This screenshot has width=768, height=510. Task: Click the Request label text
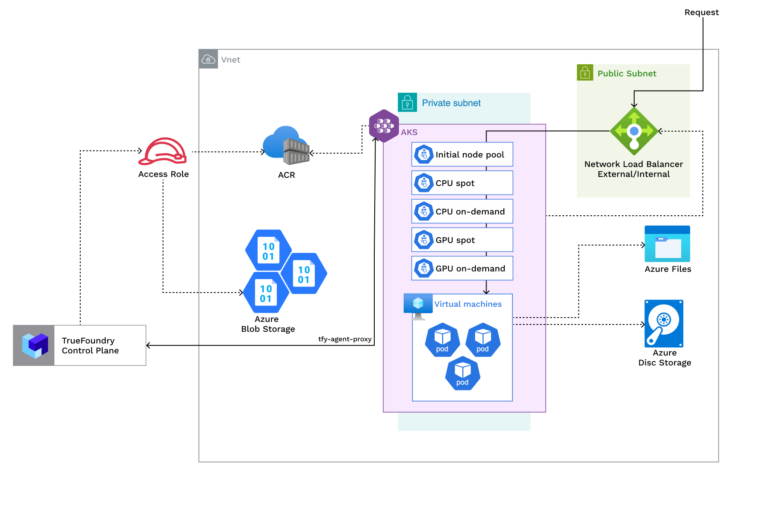702,13
